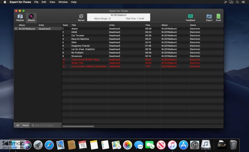
Task: Open the Trash in the Dock
Action: tap(233, 145)
